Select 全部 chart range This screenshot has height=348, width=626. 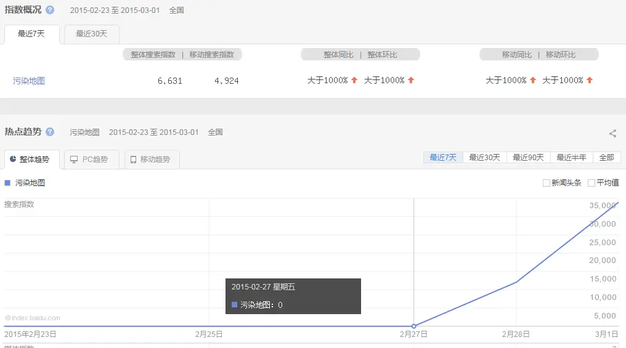click(x=607, y=158)
